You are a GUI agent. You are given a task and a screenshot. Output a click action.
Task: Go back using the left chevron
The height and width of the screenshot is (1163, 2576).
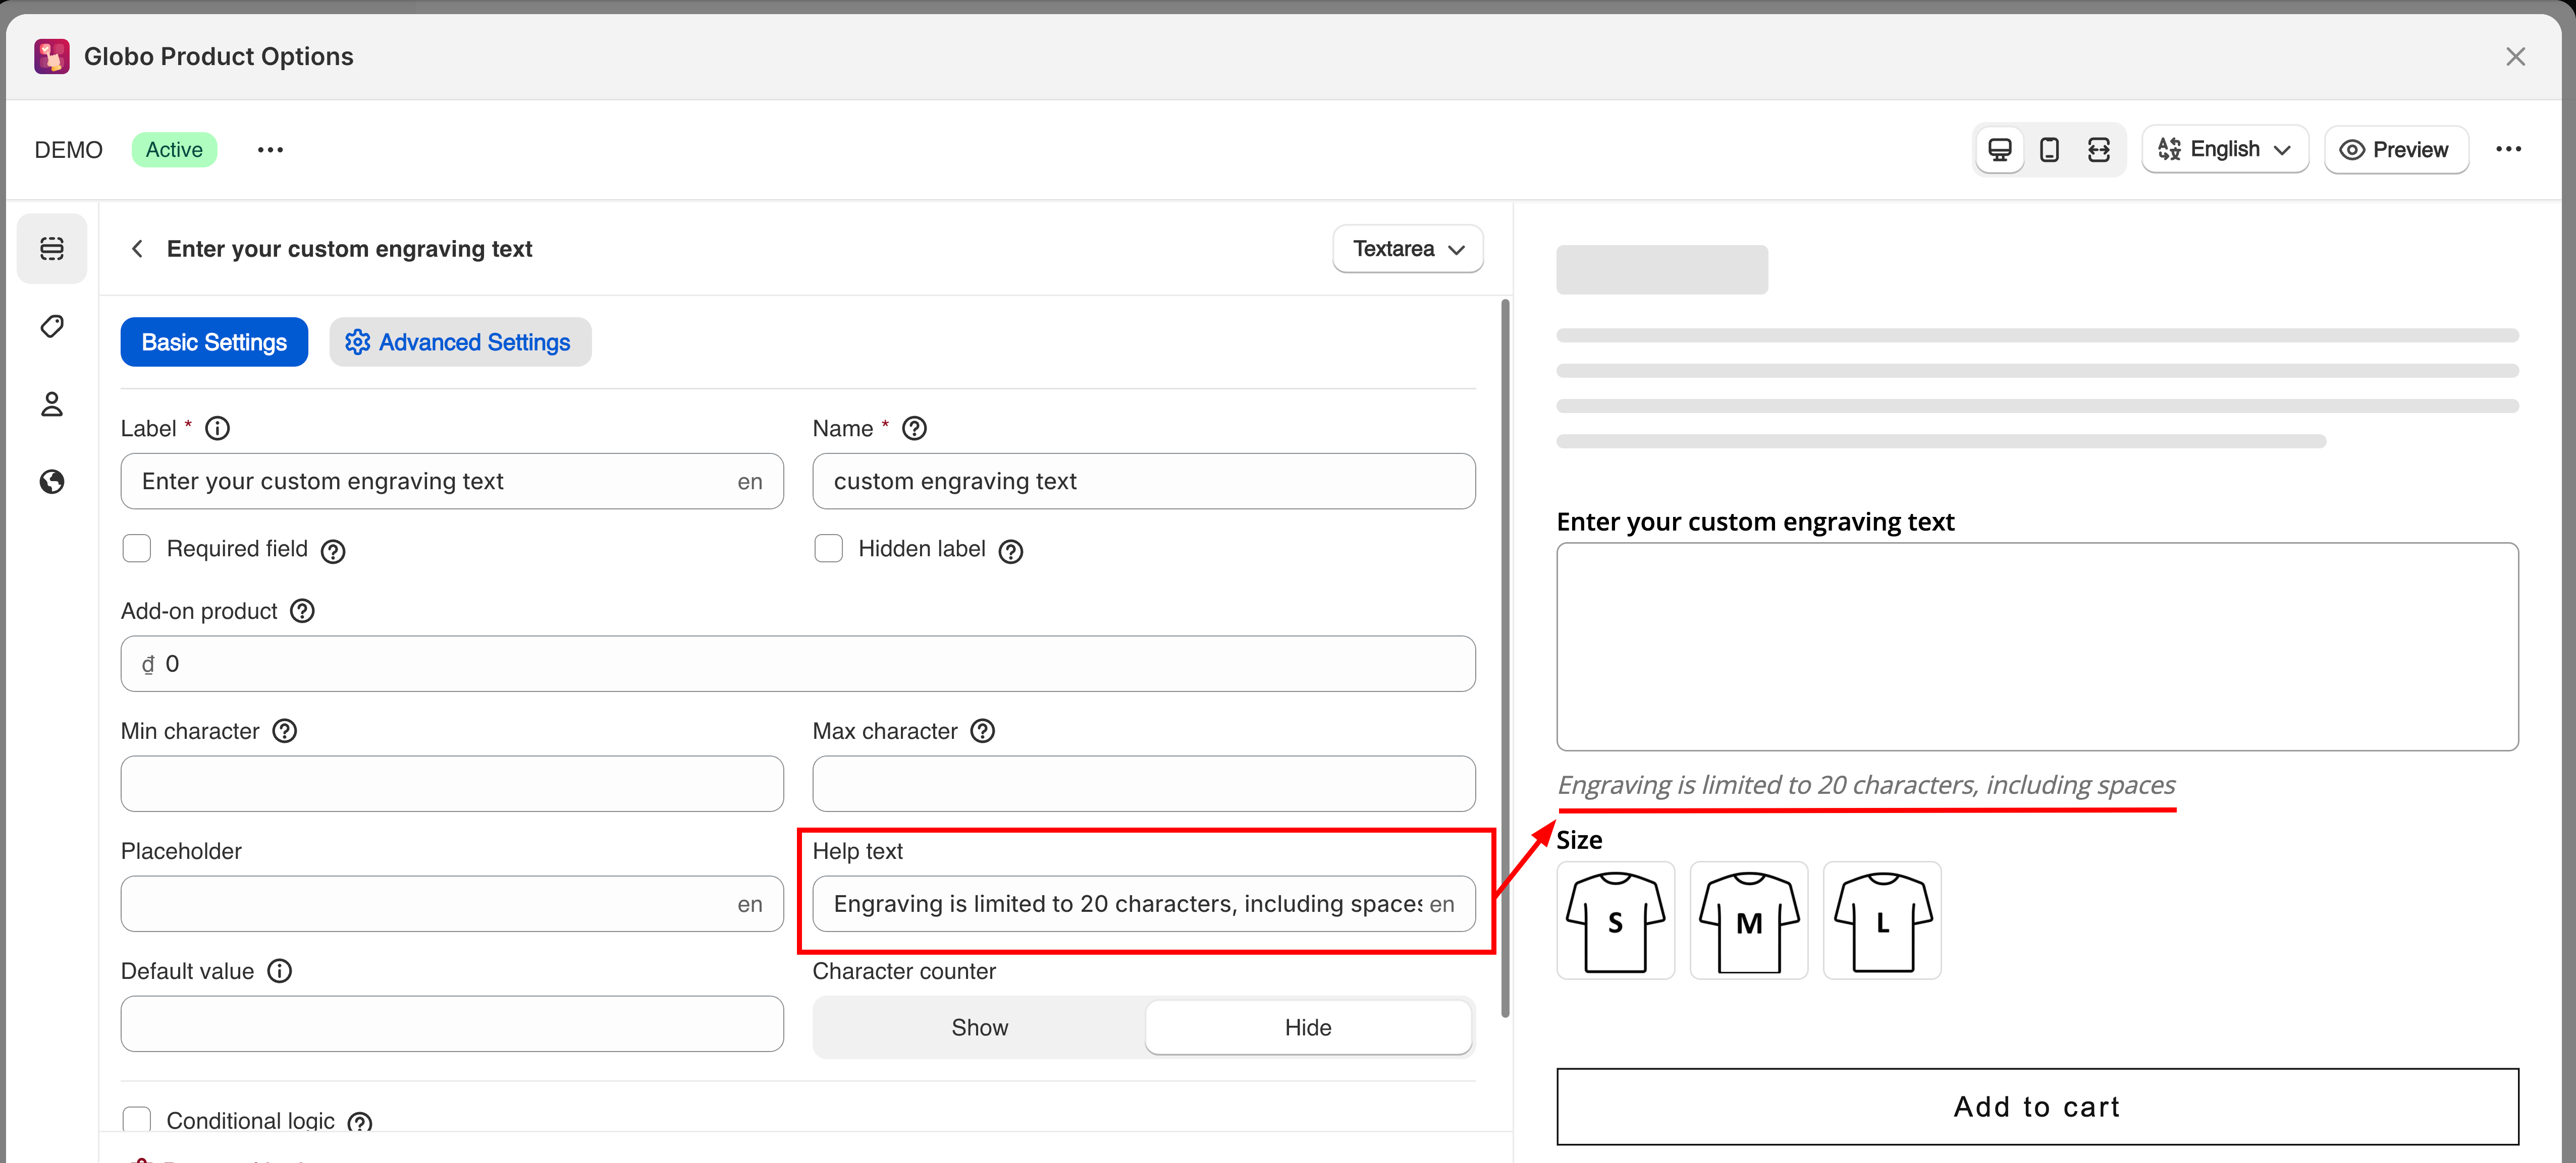click(137, 249)
